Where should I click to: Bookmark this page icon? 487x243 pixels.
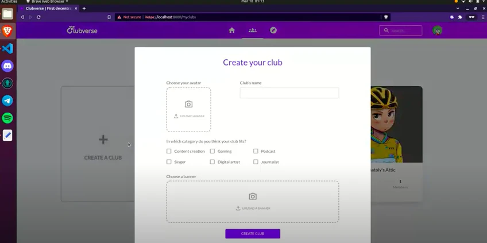(x=109, y=17)
